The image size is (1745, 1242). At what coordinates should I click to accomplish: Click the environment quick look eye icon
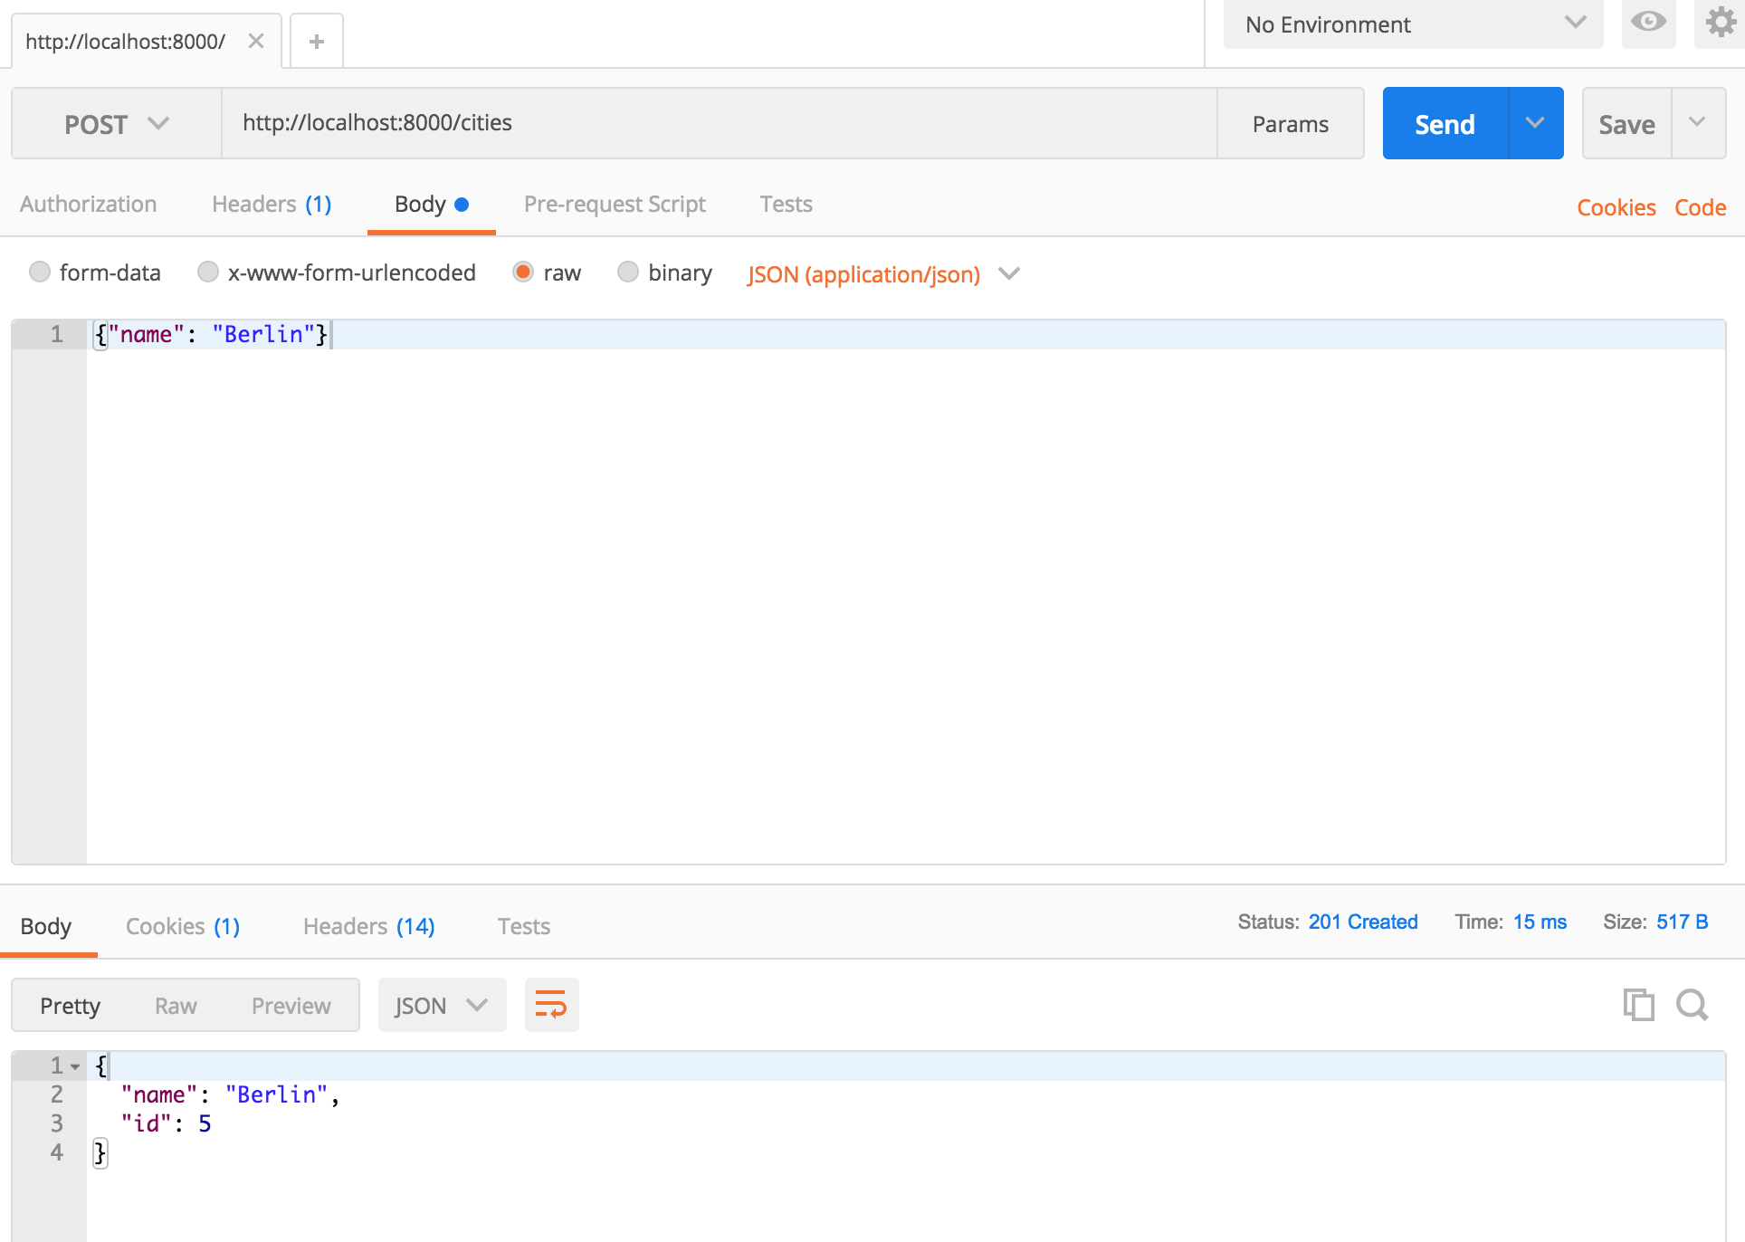pos(1648,23)
